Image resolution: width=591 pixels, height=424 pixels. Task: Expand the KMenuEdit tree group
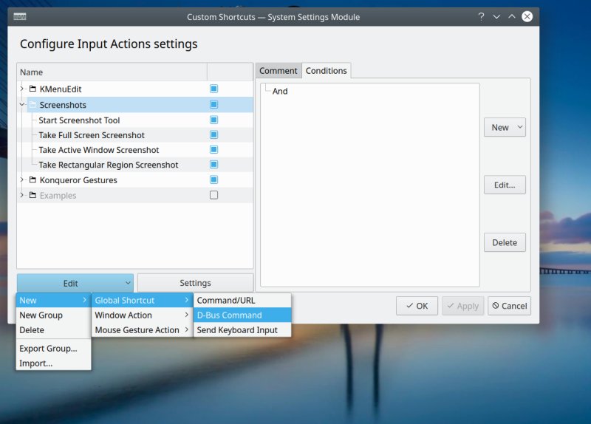point(22,89)
